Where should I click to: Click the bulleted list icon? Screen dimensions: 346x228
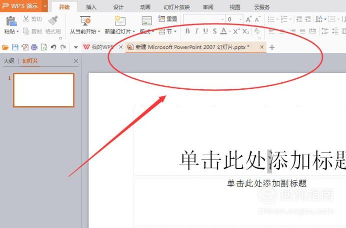click(x=271, y=19)
